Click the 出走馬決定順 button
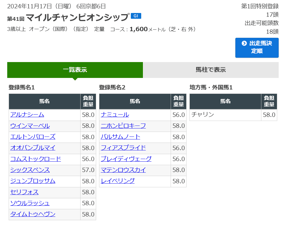 [x=257, y=48]
